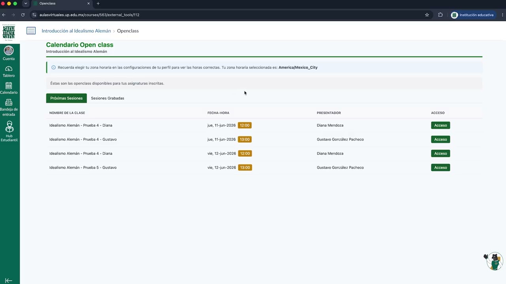Open Bandeja de entrada inbox icon
The image size is (506, 284).
pyautogui.click(x=9, y=103)
